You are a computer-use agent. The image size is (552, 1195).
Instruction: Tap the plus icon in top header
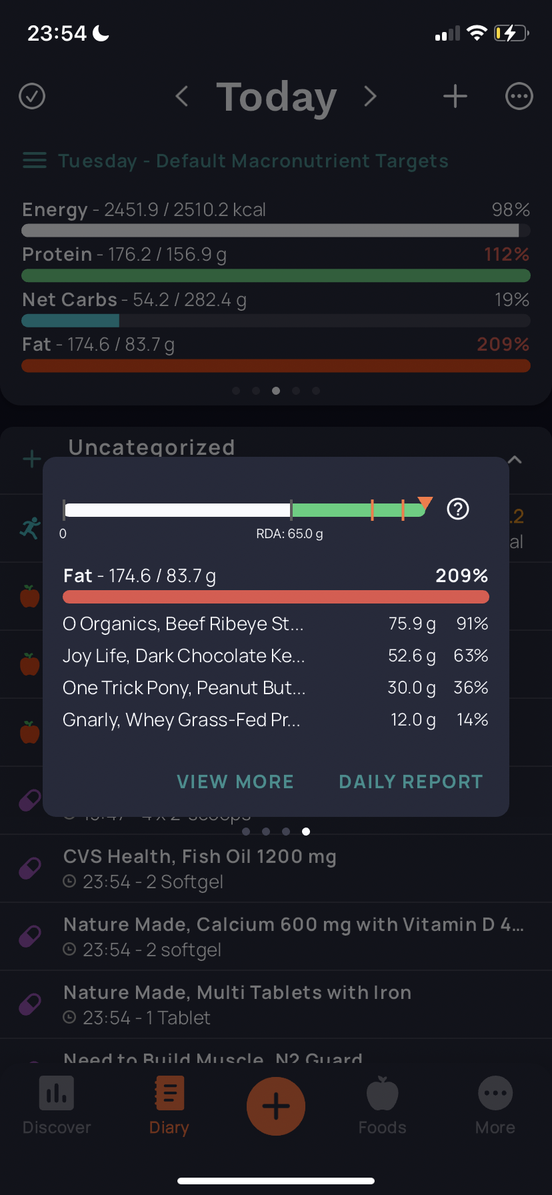tap(455, 96)
